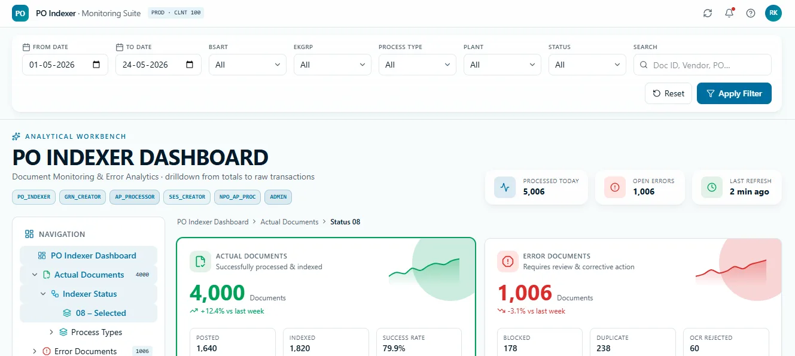Click the NPO_AP_PROC role chip
The width and height of the screenshot is (795, 356).
[x=237, y=196]
